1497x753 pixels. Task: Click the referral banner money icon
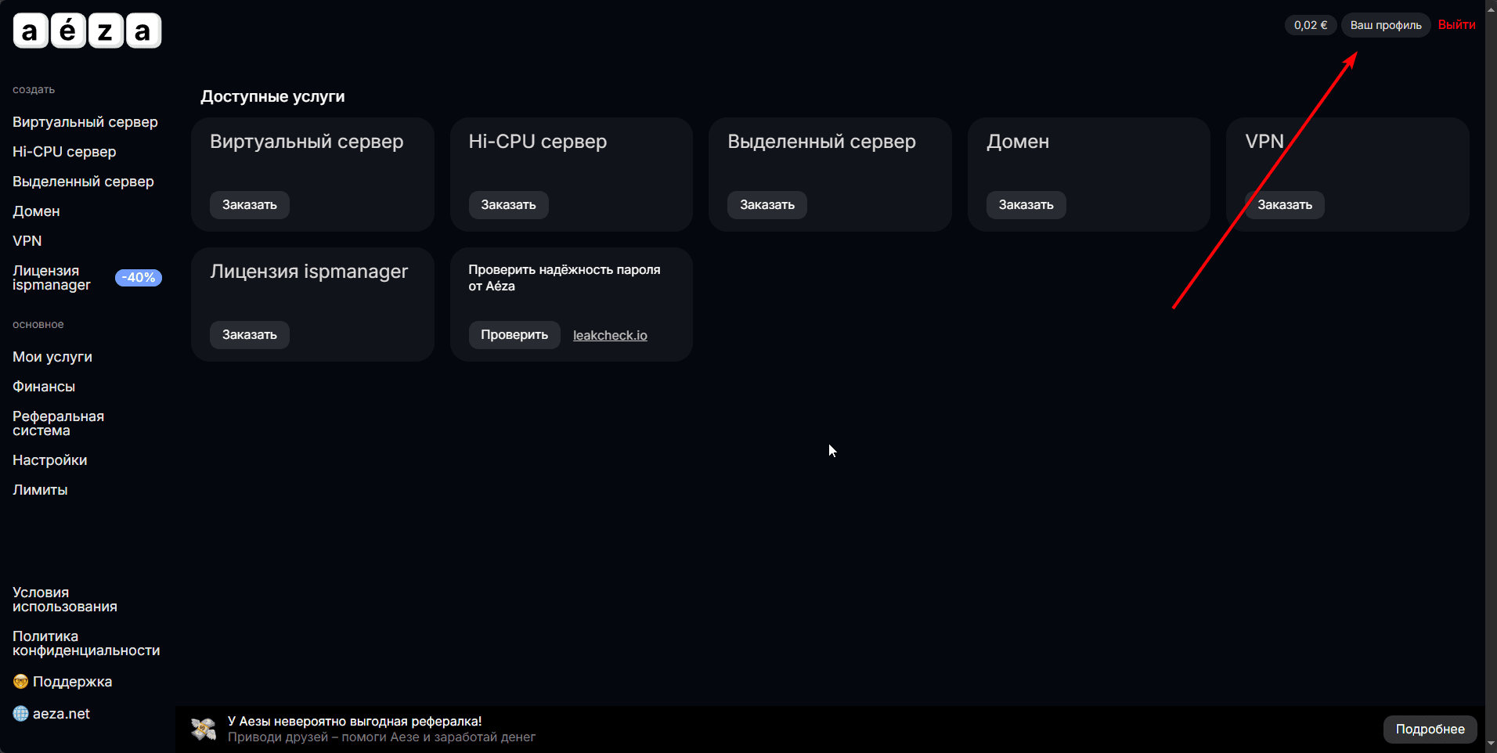204,729
